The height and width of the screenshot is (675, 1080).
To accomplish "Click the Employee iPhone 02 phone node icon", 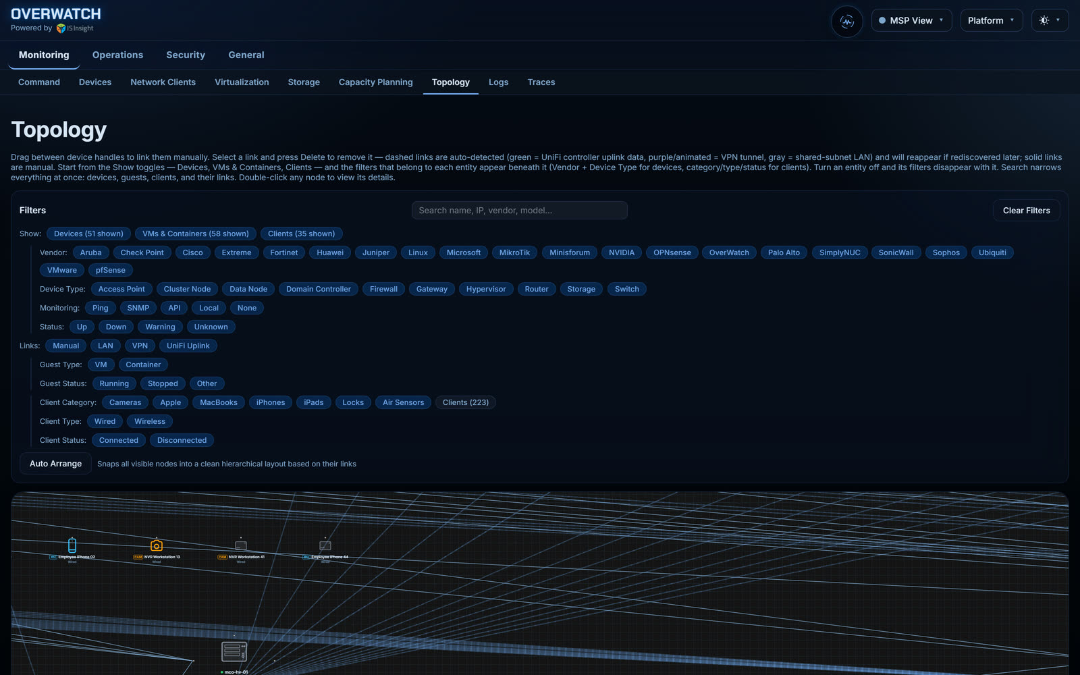I will point(72,545).
